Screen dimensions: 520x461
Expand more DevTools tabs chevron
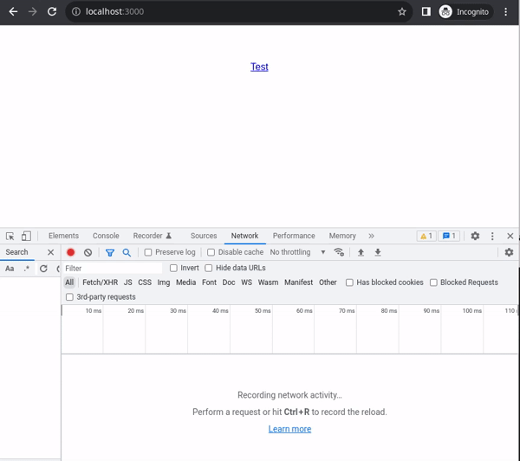pos(371,236)
